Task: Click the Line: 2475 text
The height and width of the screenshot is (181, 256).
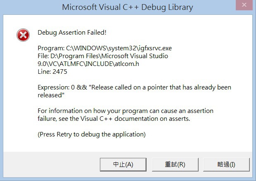Action: pyautogui.click(x=52, y=72)
